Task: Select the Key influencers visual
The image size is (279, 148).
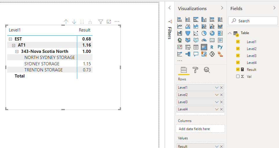Action: click(x=180, y=54)
